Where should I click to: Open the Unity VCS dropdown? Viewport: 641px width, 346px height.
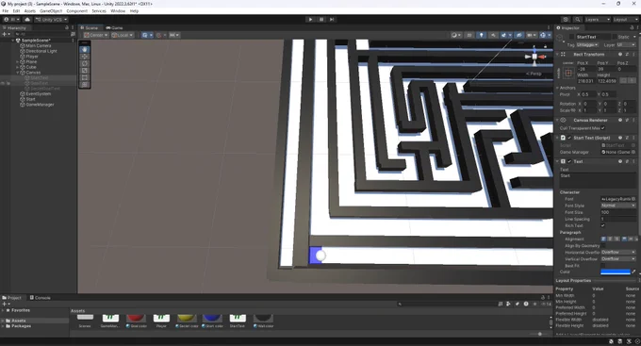tap(51, 19)
